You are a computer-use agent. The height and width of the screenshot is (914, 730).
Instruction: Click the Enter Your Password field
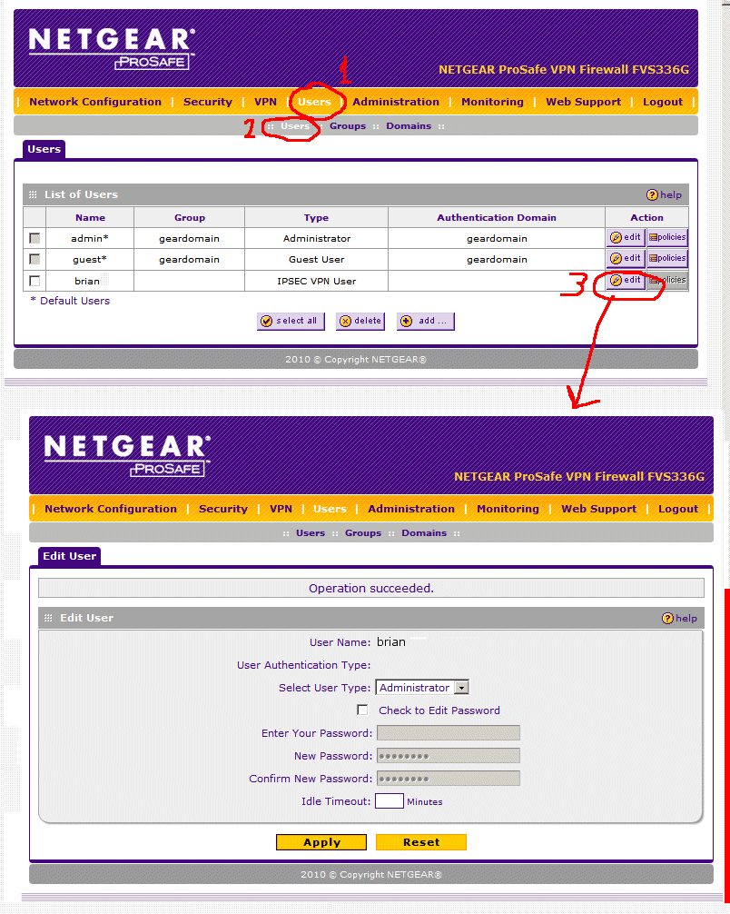[x=448, y=733]
